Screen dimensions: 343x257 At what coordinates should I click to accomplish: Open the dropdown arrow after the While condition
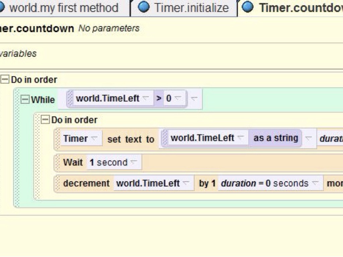coord(194,99)
